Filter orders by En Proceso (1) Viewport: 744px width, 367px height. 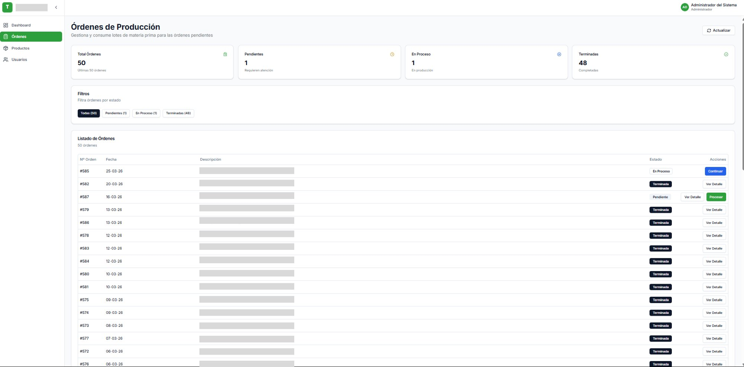coord(146,113)
